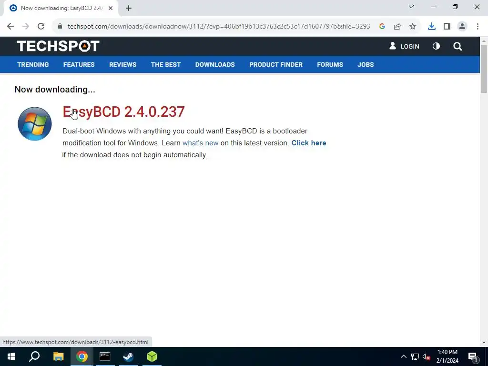Open the Chrome profile avatar
This screenshot has height=366, width=488.
[x=462, y=27]
